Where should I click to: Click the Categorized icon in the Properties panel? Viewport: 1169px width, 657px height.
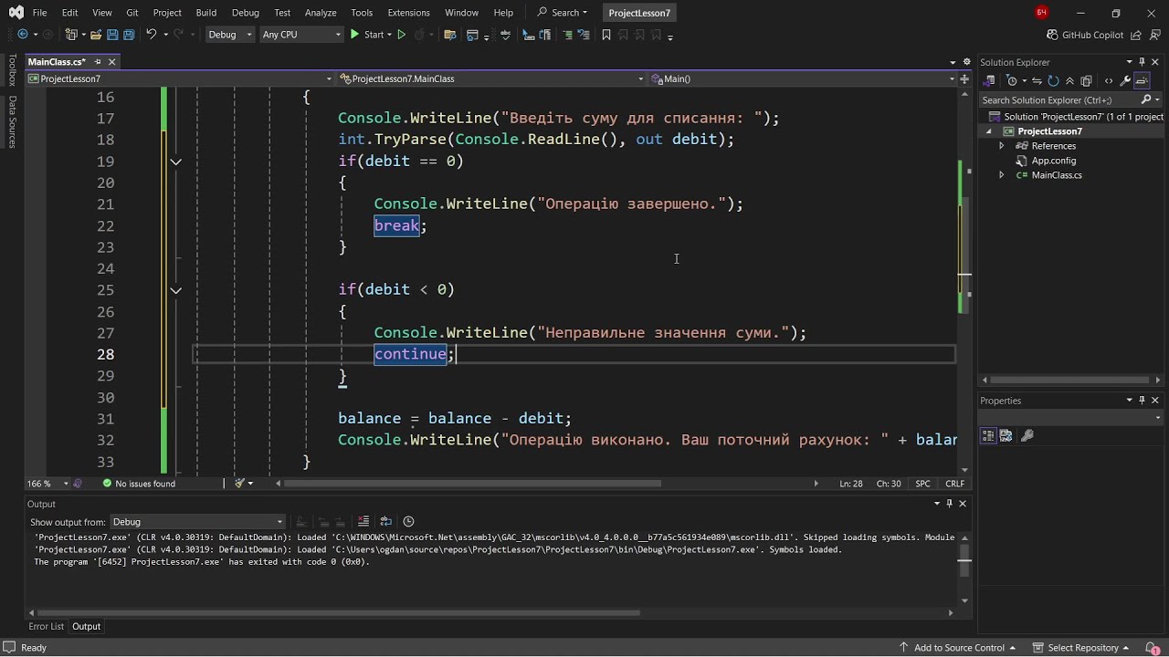click(x=988, y=436)
